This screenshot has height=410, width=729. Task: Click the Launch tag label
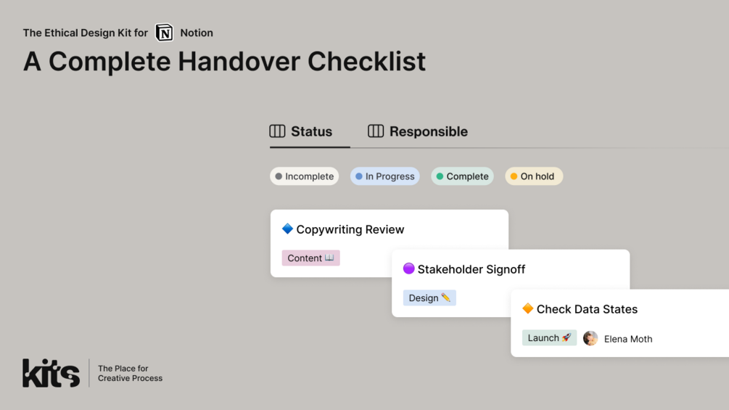pos(549,337)
